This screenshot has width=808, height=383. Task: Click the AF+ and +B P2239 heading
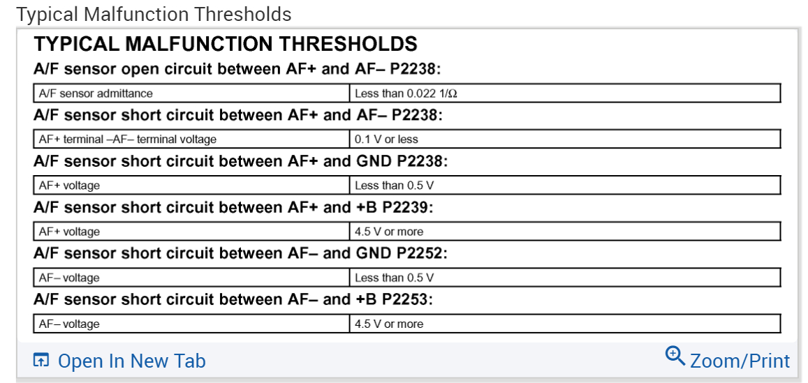pyautogui.click(x=233, y=207)
